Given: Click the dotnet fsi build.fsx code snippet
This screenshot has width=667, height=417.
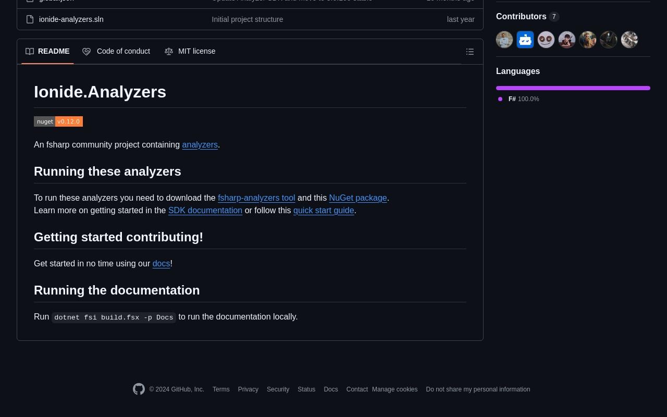Looking at the screenshot, I should (x=114, y=317).
